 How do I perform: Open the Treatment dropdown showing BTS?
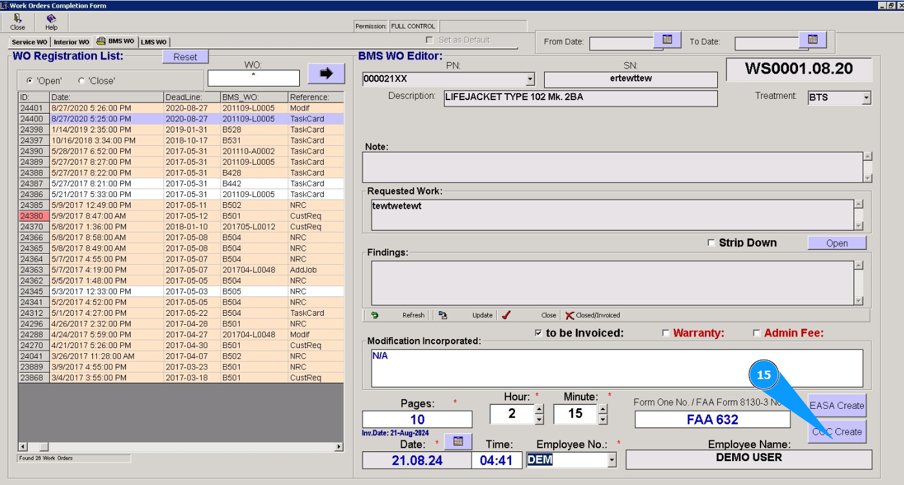pyautogui.click(x=867, y=98)
